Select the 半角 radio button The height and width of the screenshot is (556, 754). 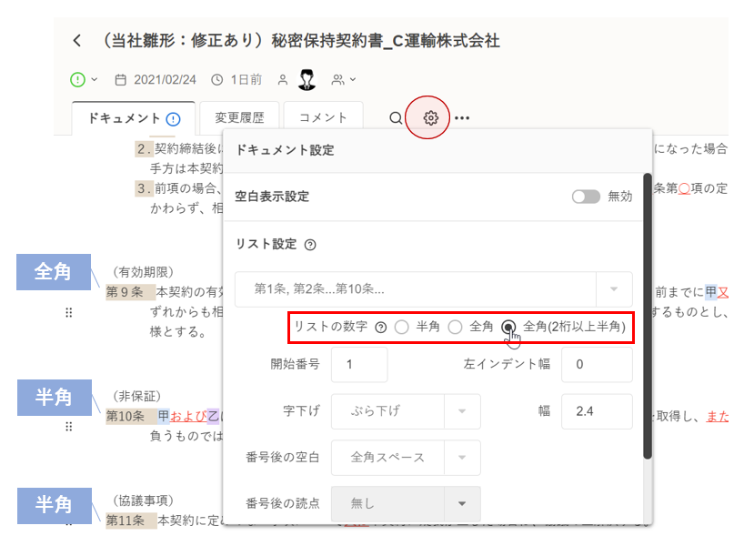[x=401, y=328]
